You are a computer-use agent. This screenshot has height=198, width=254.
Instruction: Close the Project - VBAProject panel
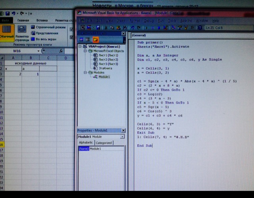pyautogui.click(x=123, y=33)
